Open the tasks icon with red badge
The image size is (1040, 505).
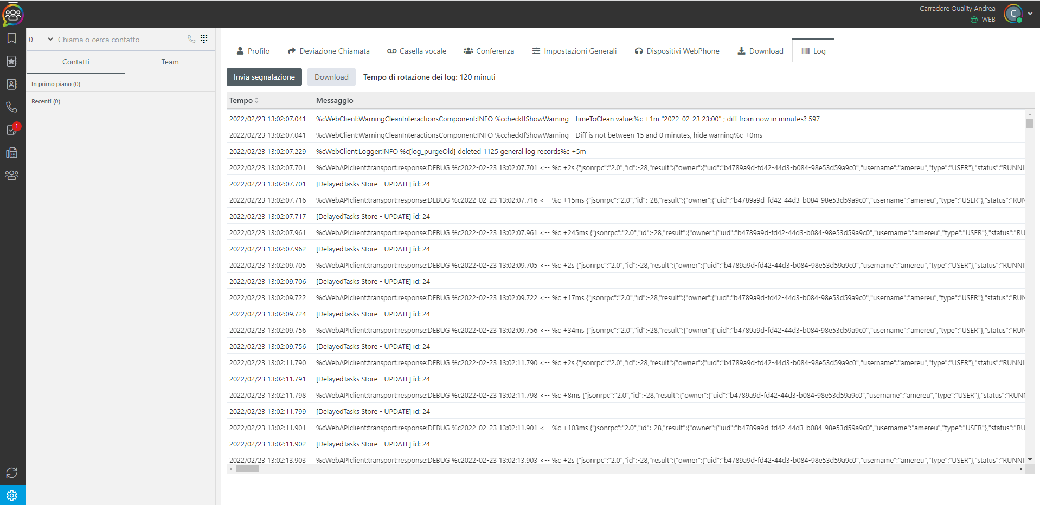(x=12, y=129)
